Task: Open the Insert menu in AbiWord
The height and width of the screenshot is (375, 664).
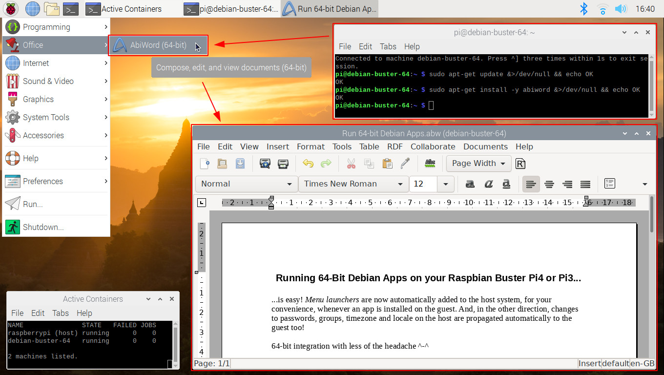Action: (278, 146)
